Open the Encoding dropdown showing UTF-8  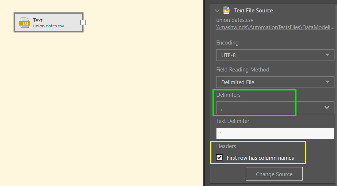tap(275, 55)
